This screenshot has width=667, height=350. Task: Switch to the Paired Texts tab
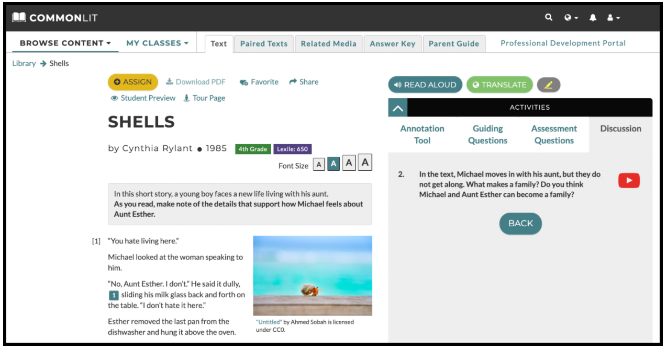[264, 44]
